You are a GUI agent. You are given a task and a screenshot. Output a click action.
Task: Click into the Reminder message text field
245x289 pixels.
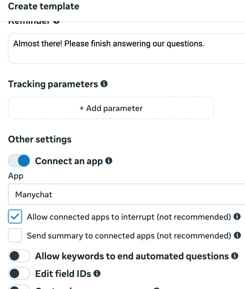point(126,48)
